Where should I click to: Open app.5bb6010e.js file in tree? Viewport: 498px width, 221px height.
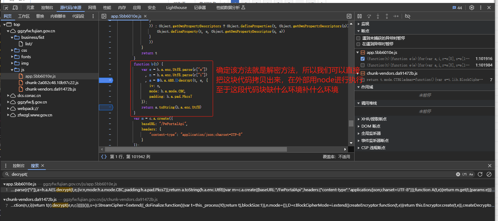click(40, 76)
